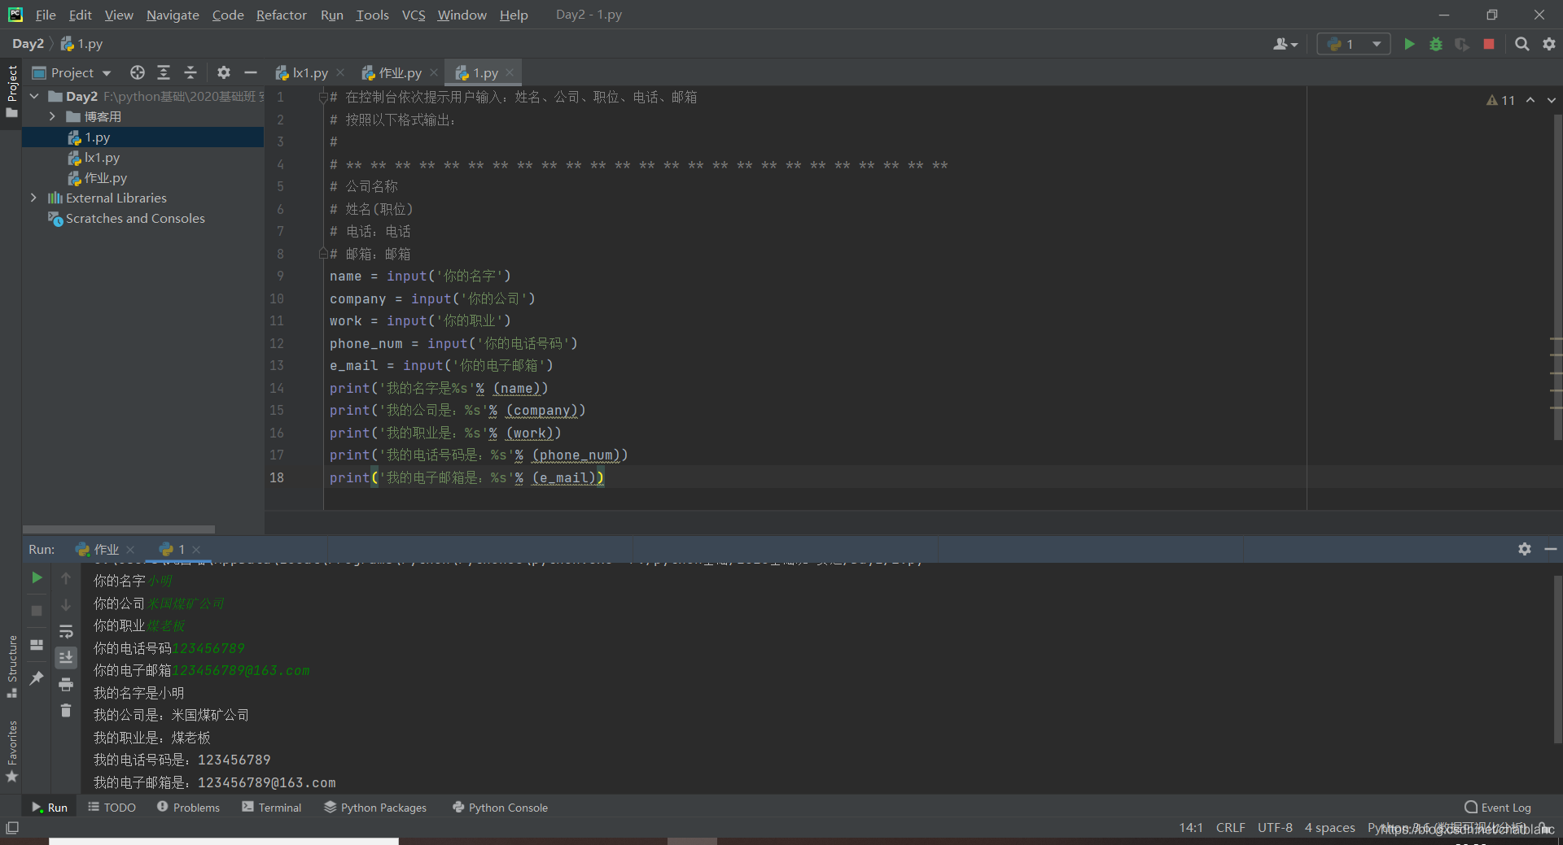
Task: Toggle scroll to end in Run console
Action: click(x=66, y=657)
